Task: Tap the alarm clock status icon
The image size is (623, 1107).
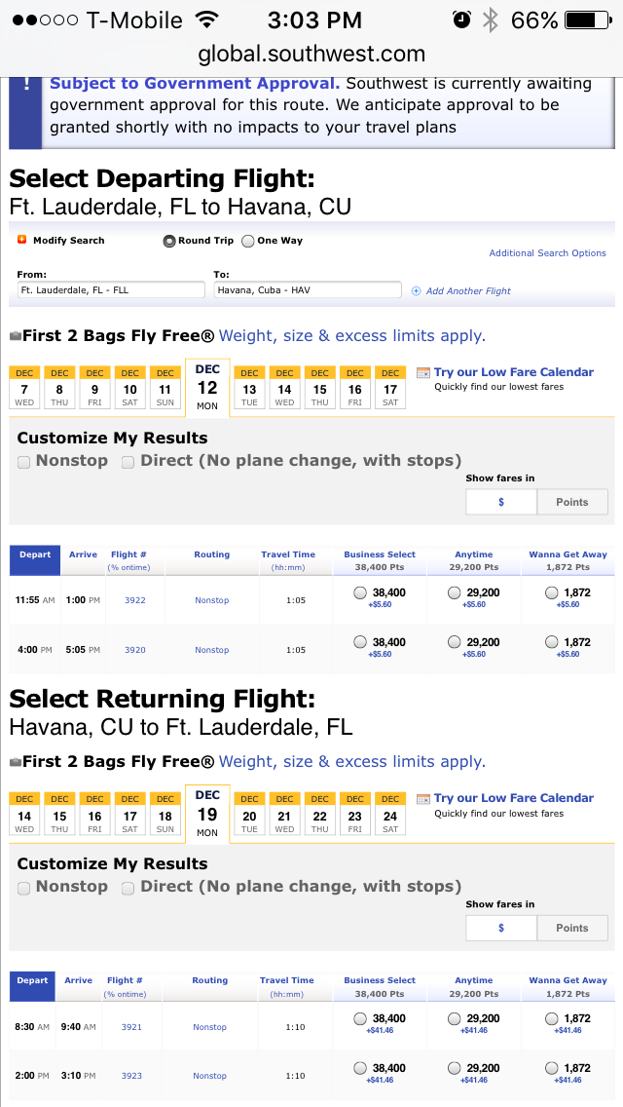Action: (462, 20)
